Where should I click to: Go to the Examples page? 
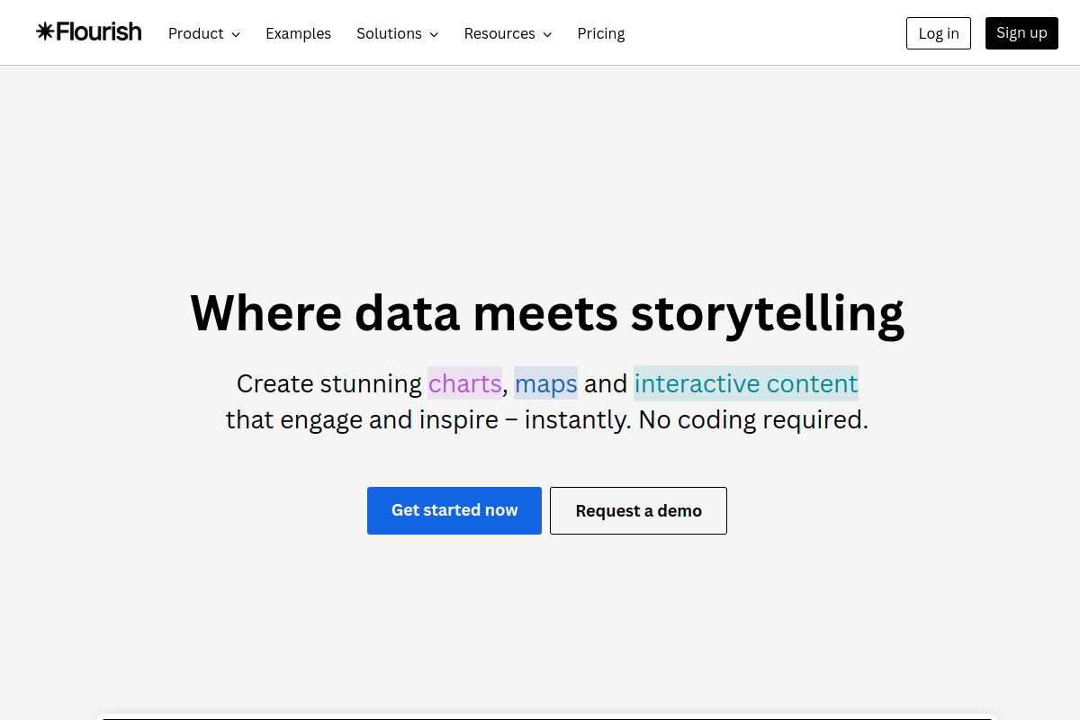pos(298,33)
